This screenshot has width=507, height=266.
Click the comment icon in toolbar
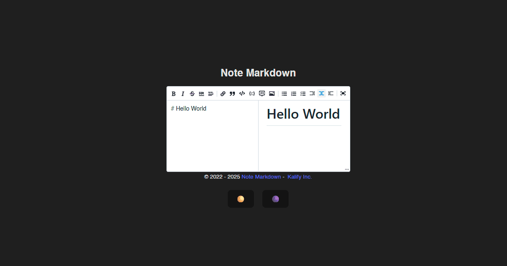(x=262, y=94)
